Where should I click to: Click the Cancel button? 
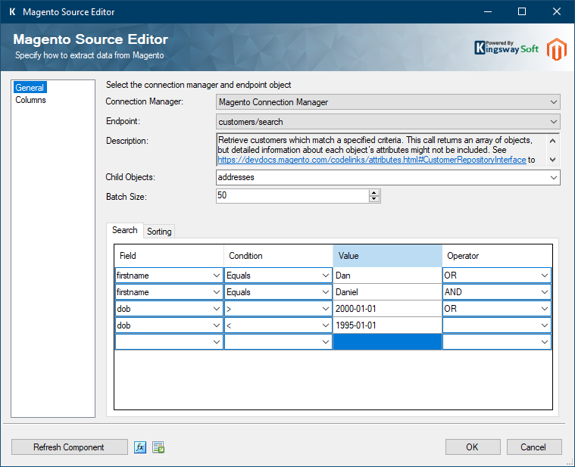(533, 447)
